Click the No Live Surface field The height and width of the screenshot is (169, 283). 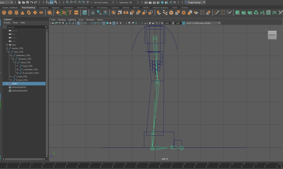pos(102,2)
